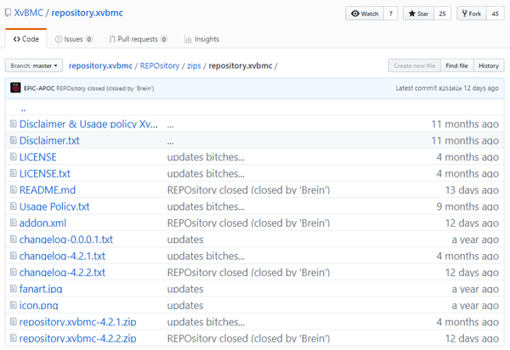Click file icon next to changelog-0.0.0.1.txt
The width and height of the screenshot is (510, 350).
[x=14, y=240]
